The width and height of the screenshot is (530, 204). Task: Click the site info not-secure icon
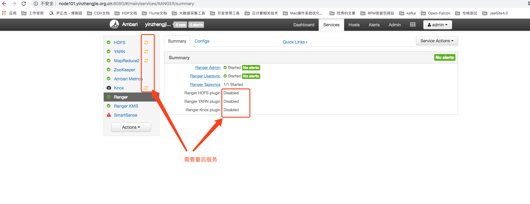36,4
